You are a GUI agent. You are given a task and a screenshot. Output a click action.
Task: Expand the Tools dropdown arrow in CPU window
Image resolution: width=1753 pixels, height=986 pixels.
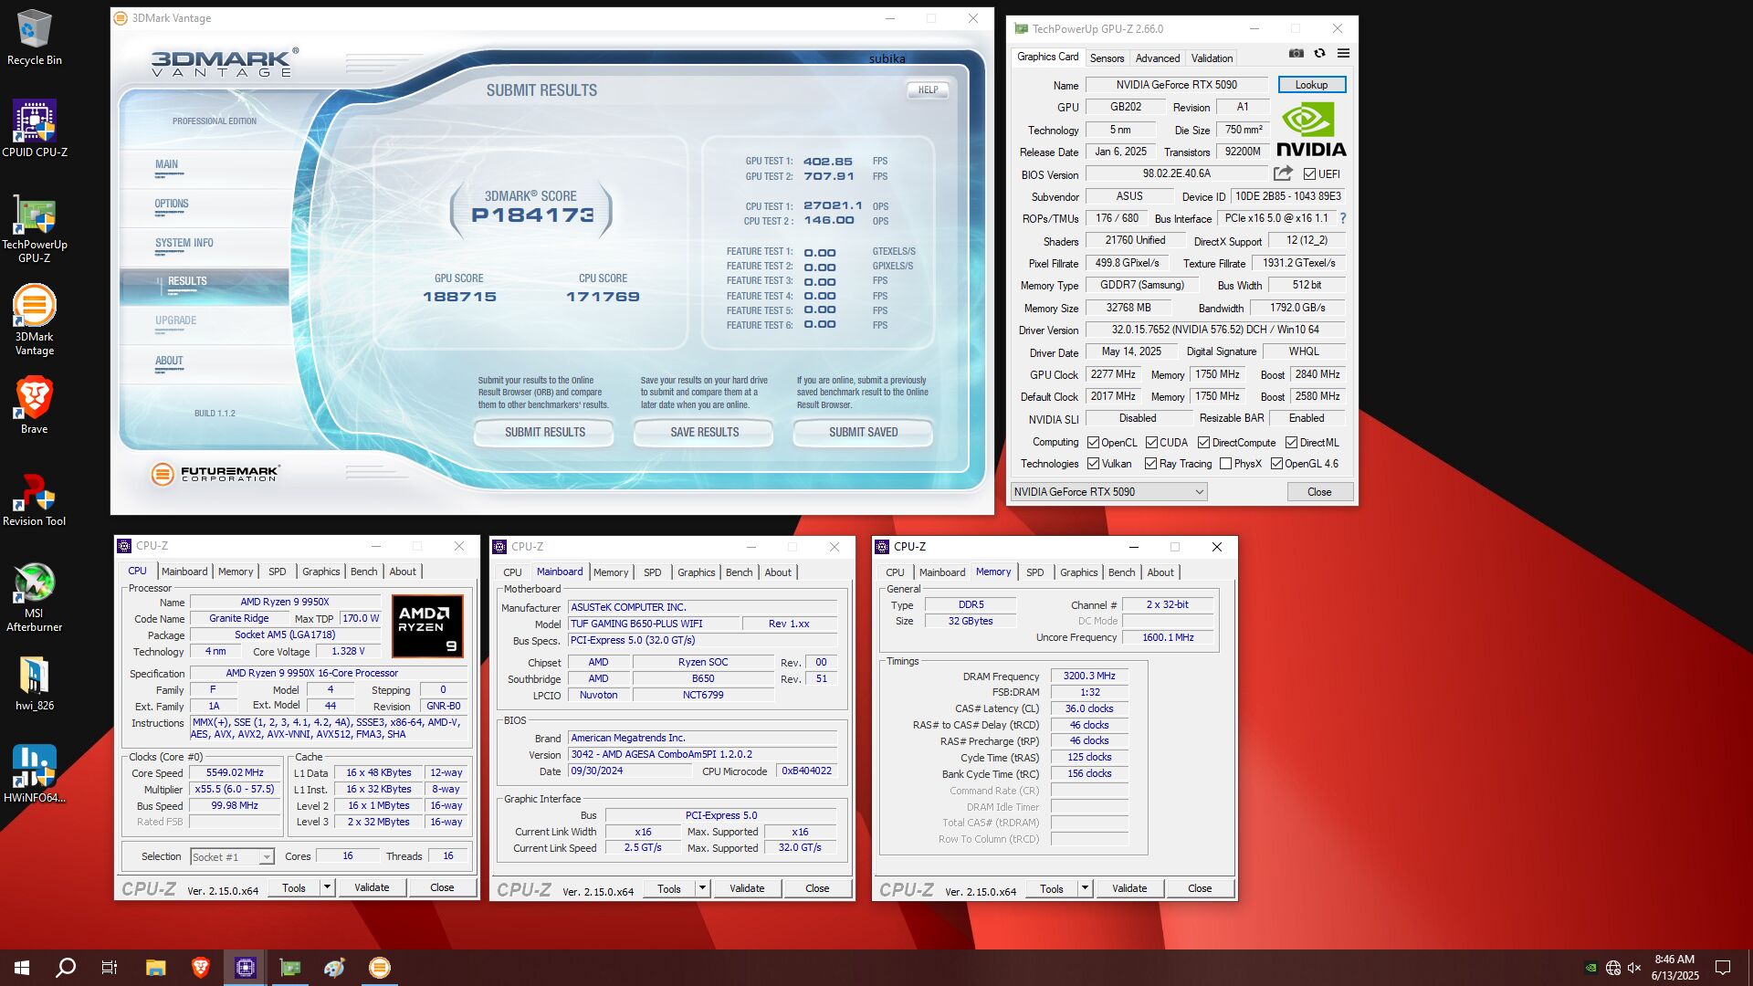tap(327, 887)
